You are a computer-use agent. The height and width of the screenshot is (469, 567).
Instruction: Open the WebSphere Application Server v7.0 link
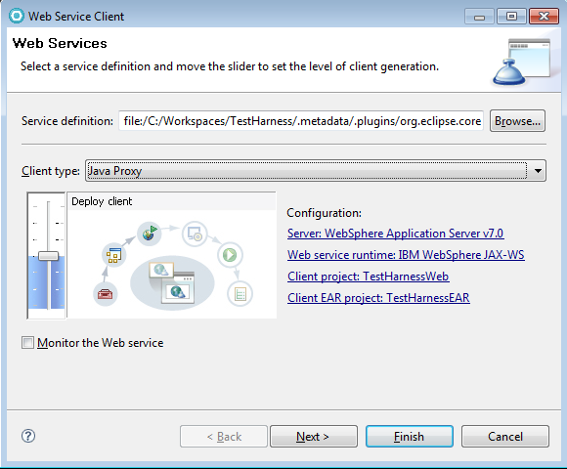(x=395, y=234)
